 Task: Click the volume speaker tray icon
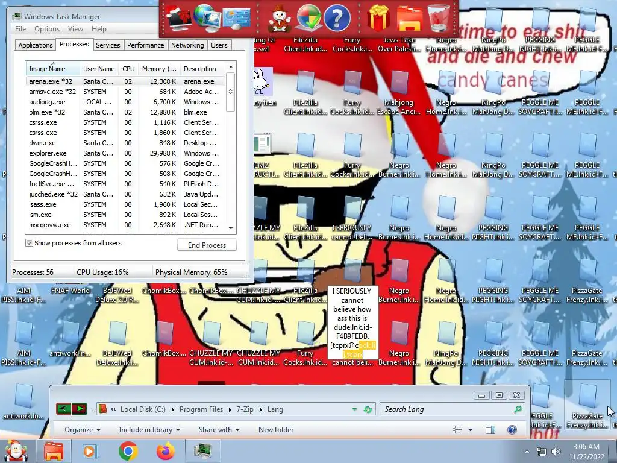(556, 452)
